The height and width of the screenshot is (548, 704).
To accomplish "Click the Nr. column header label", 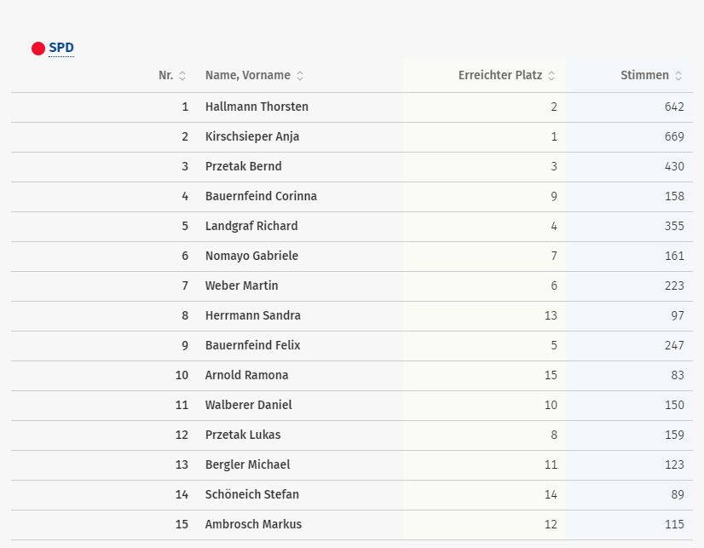I will pos(165,75).
